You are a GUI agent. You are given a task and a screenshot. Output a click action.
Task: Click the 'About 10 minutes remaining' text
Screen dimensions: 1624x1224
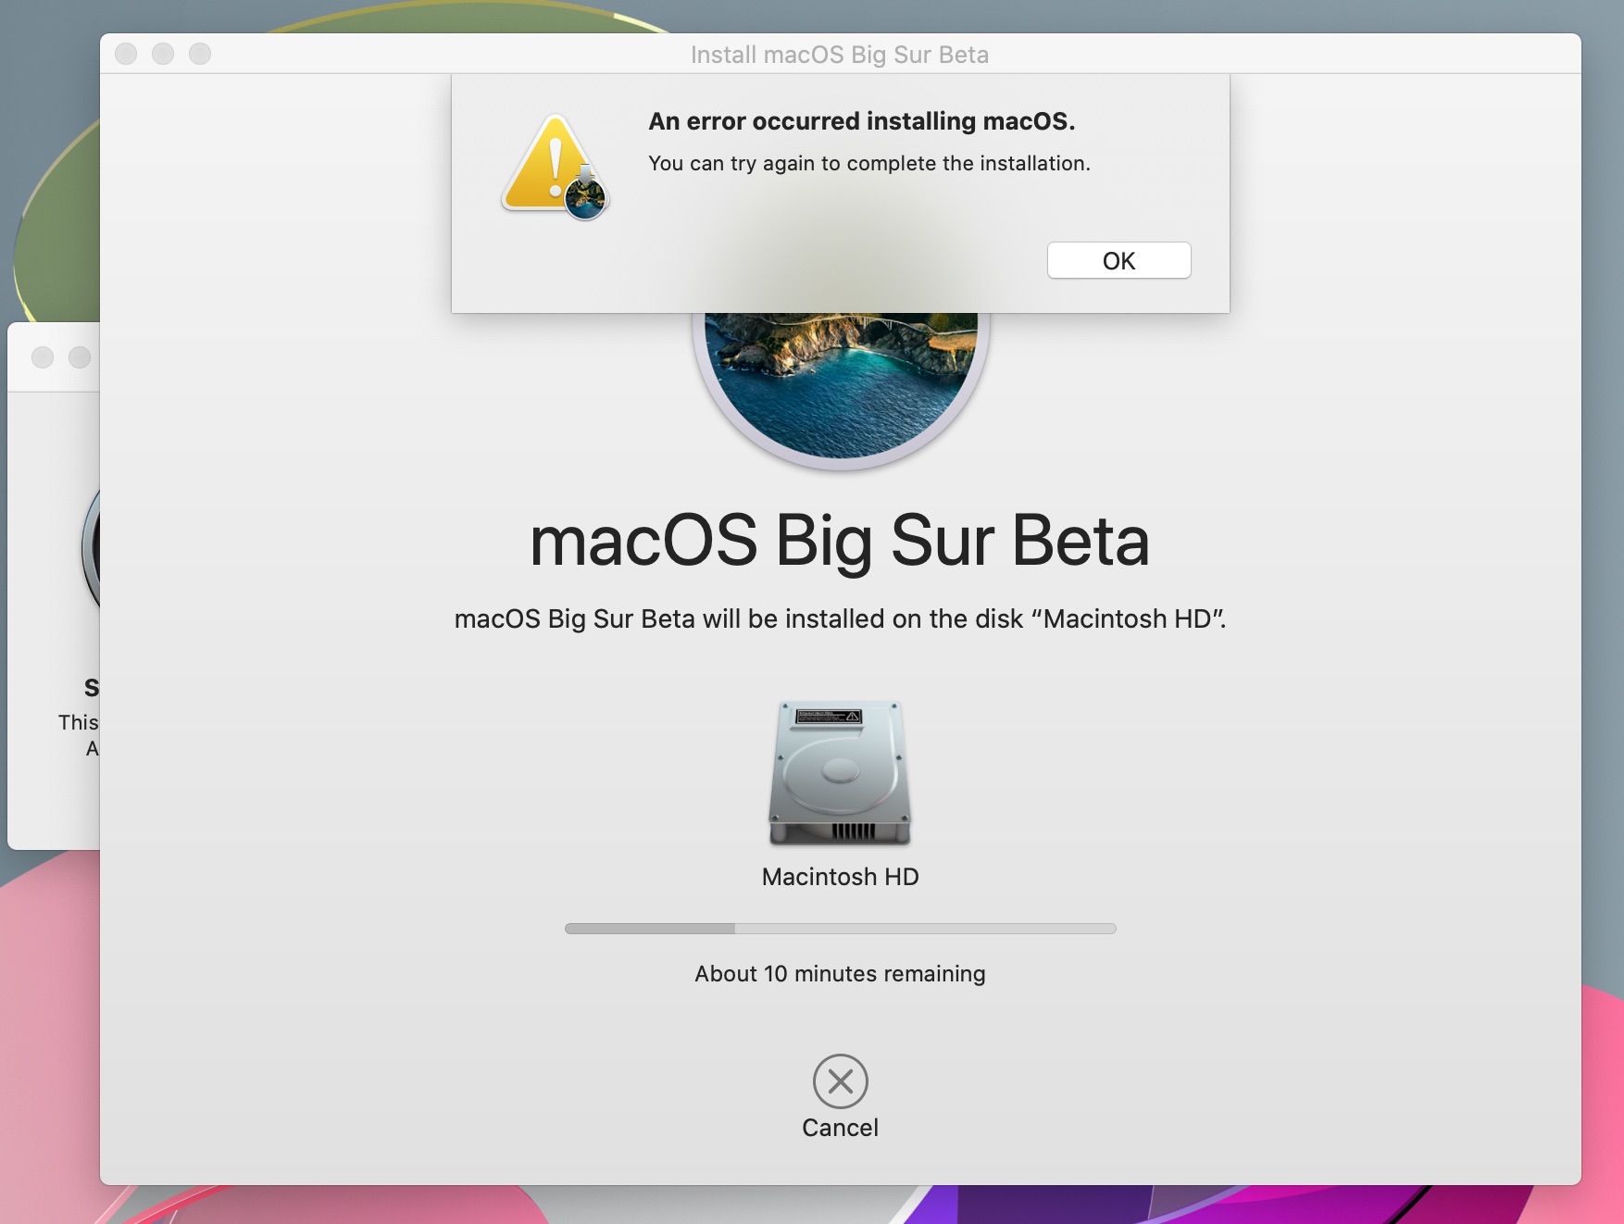(x=840, y=974)
